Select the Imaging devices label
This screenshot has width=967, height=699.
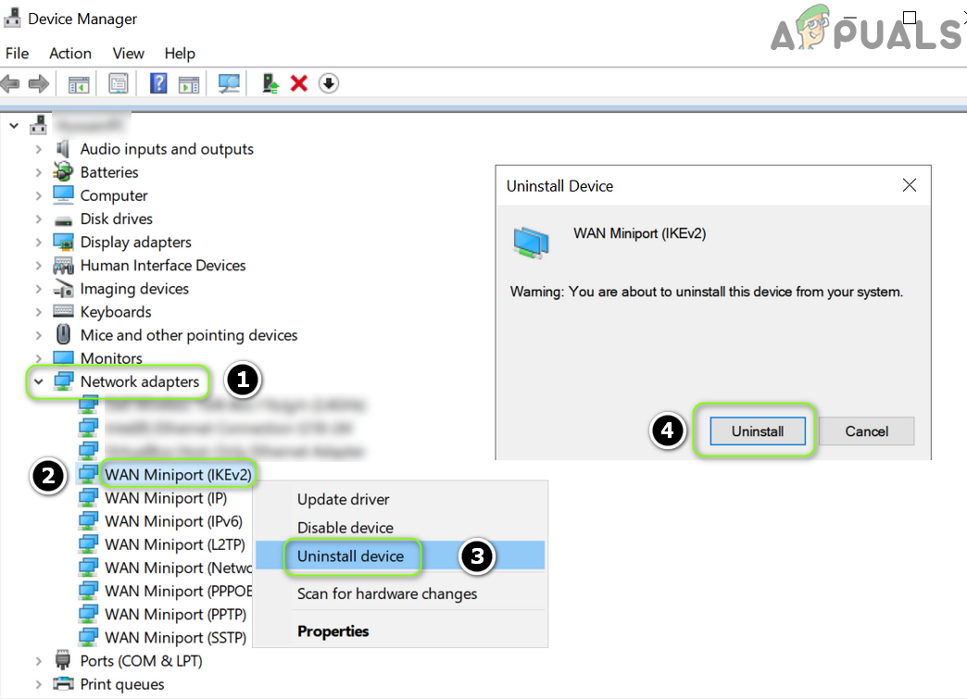pyautogui.click(x=134, y=289)
